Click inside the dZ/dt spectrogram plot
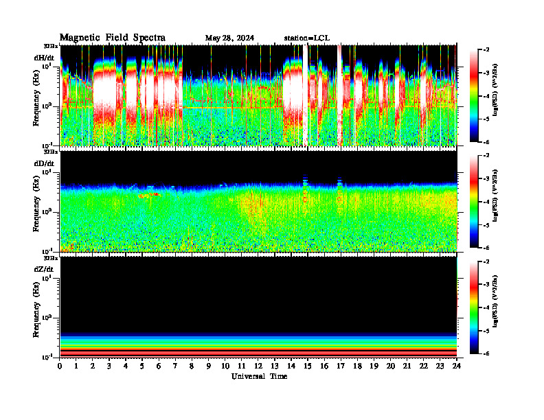Image resolution: width=544 pixels, height=420 pixels. point(258,307)
